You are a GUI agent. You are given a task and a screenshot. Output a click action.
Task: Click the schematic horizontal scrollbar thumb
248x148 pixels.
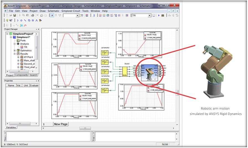click(x=83, y=128)
